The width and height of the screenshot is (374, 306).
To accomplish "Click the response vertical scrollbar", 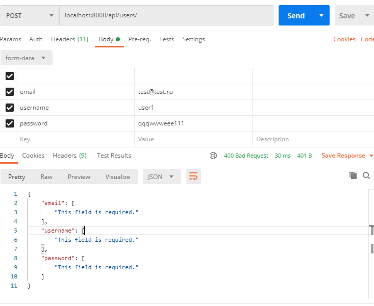I will pyautogui.click(x=371, y=243).
